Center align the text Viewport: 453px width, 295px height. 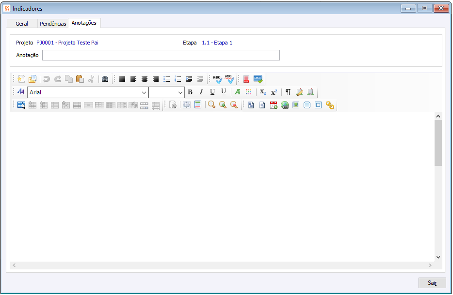point(145,79)
